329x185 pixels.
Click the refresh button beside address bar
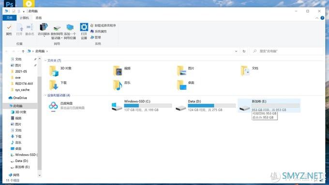244,51
